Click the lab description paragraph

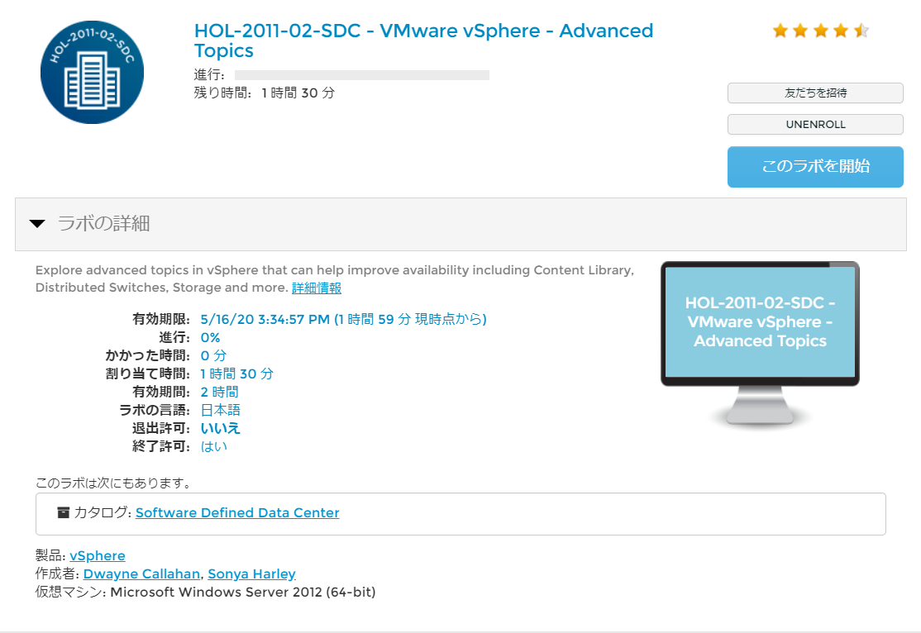coord(335,279)
